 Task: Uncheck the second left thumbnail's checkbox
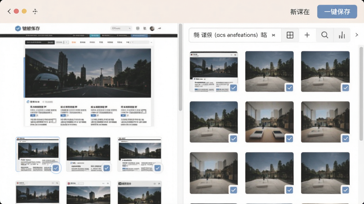tap(107, 168)
